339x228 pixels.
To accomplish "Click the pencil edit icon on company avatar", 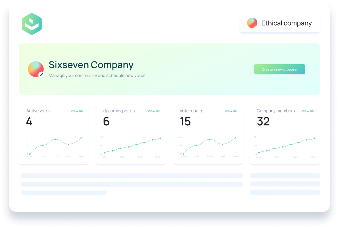I will (x=41, y=75).
